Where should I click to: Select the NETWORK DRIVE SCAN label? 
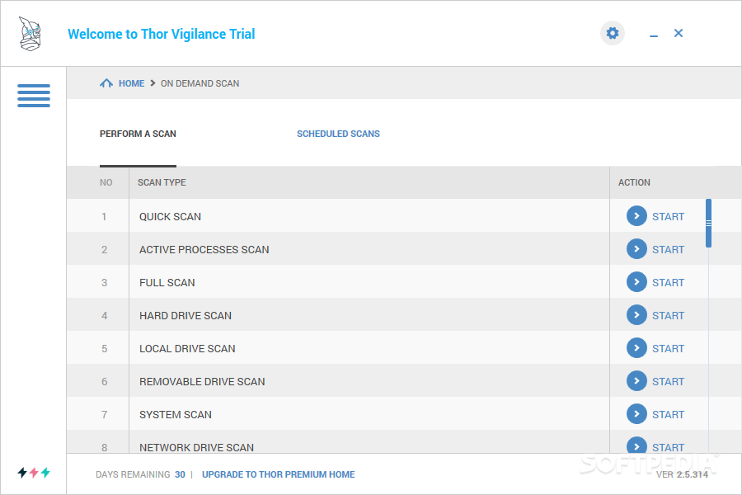(x=196, y=447)
